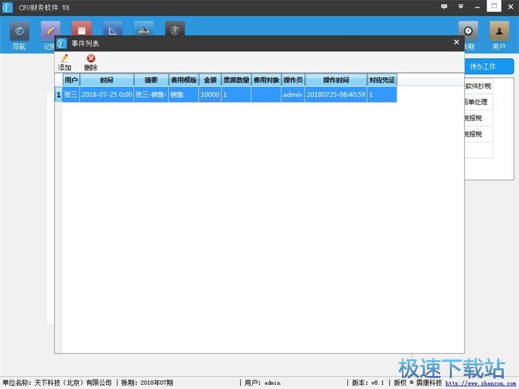Open the chart report toolbar icon

coord(113,29)
